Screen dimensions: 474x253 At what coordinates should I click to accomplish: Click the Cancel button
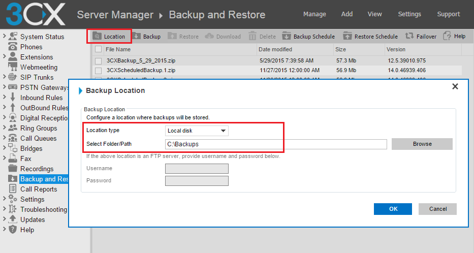[x=437, y=209]
